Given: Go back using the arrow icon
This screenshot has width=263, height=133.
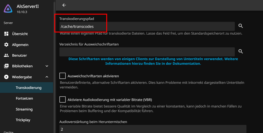Looking at the screenshot, I should click(64, 5).
